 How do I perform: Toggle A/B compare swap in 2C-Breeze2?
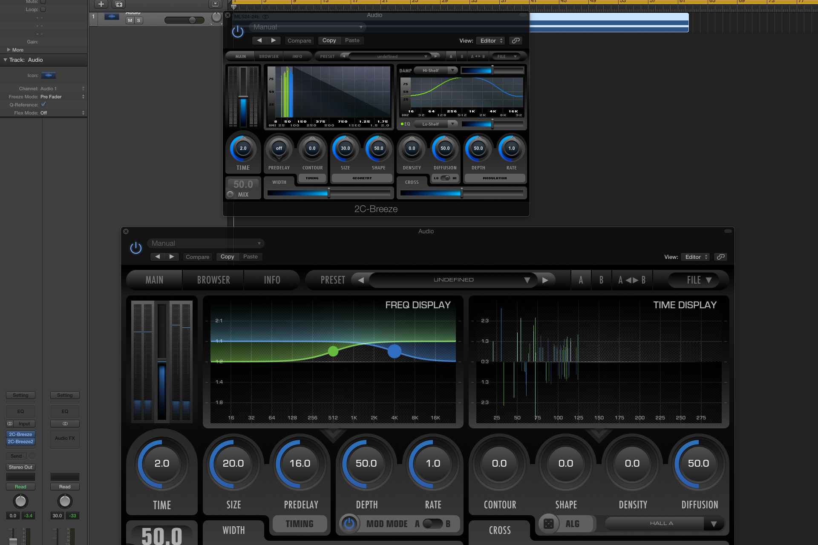(632, 280)
